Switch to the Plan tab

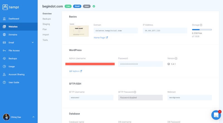click(45, 29)
